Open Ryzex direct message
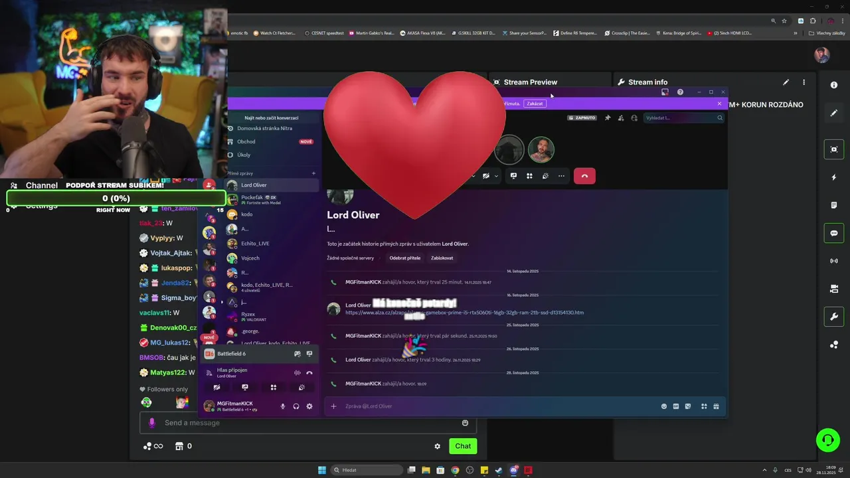Viewport: 850px width, 478px height. point(272,317)
